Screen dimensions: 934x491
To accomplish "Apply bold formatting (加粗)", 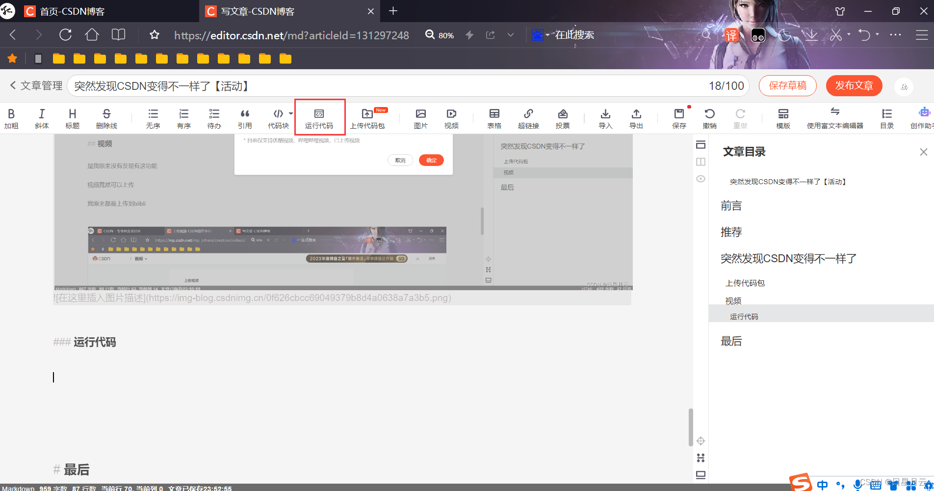I will point(11,119).
